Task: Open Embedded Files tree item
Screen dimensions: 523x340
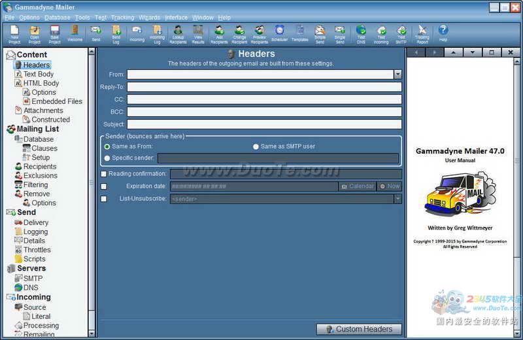Action: (x=57, y=101)
